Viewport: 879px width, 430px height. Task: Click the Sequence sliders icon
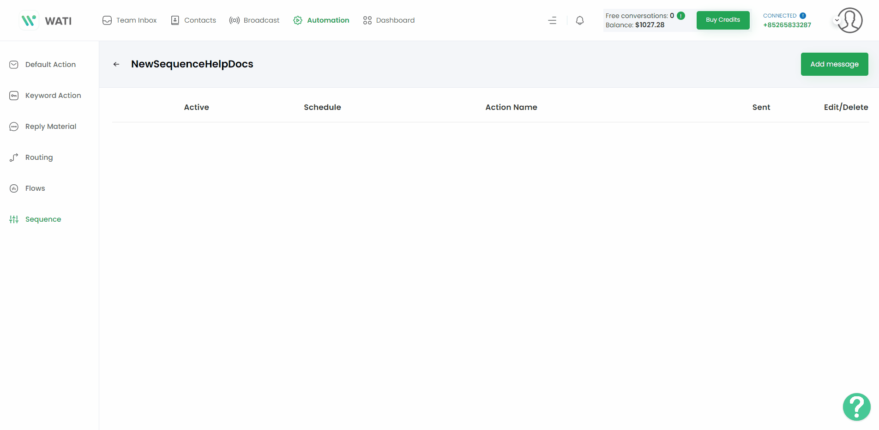click(14, 219)
